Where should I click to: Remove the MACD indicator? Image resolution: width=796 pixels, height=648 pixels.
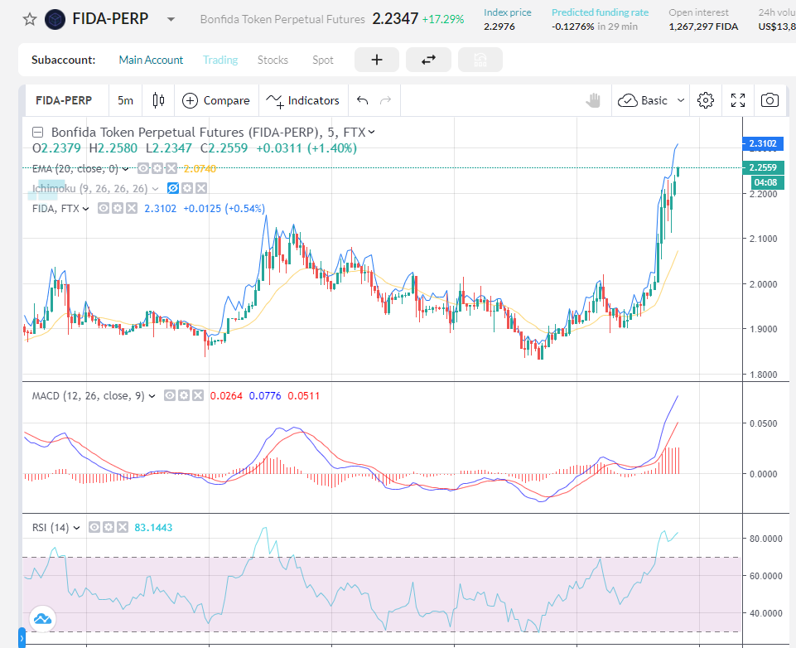click(x=197, y=395)
